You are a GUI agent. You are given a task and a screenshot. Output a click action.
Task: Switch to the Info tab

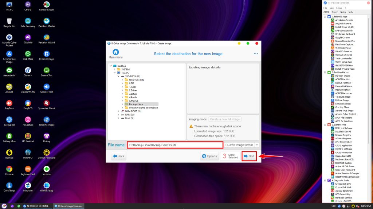350,12
